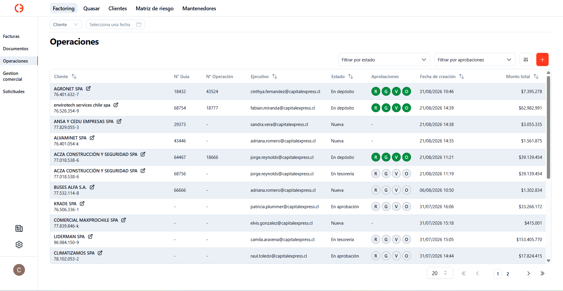Open the column settings sliders icon

pyautogui.click(x=526, y=60)
